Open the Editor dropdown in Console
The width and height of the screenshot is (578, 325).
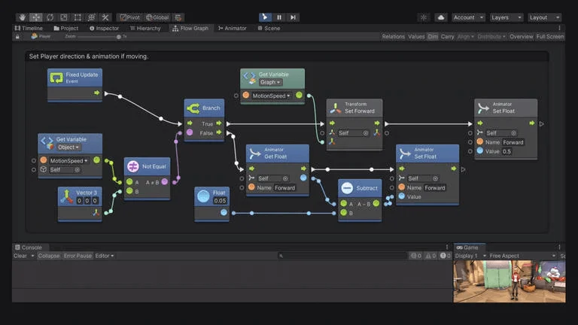click(x=105, y=256)
